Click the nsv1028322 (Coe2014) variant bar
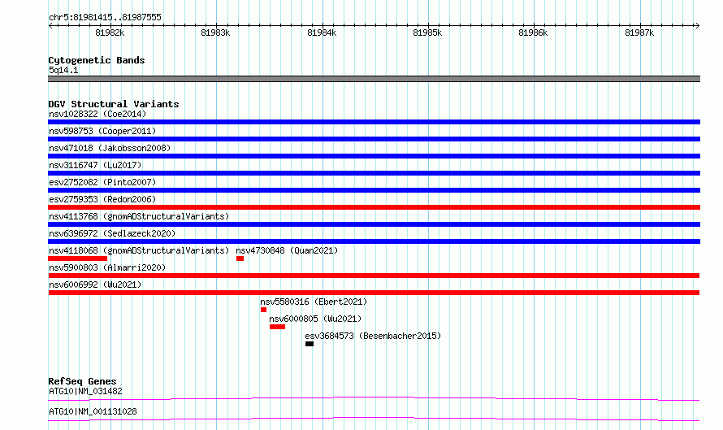 coord(374,122)
